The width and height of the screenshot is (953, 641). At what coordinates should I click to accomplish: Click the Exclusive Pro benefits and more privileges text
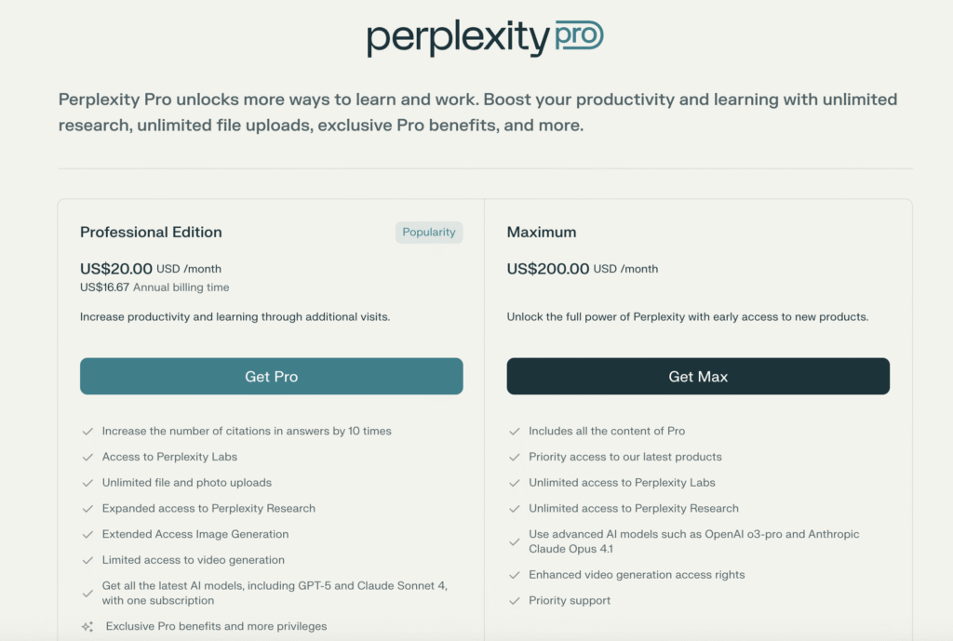216,626
